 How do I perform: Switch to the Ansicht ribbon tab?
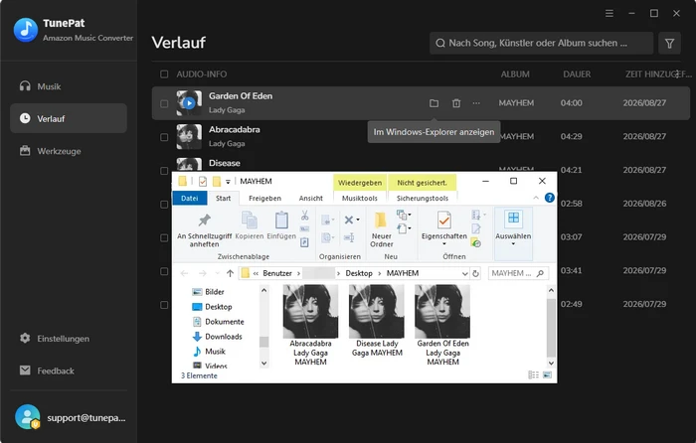310,199
